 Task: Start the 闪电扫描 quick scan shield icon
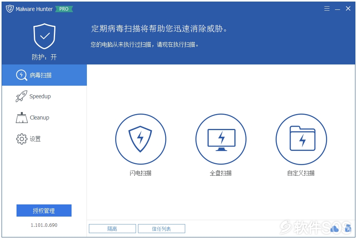[140, 139]
